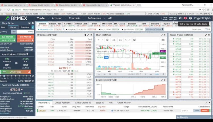This screenshot has height=122, width=213.
Task: Toggle log scale on the chart
Action: (x=151, y=74)
